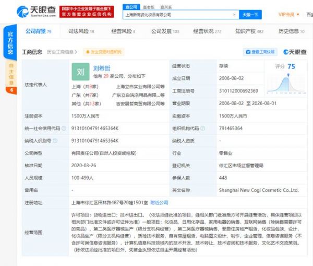
Task: Click info icon beside 统一社会信用代码
Action: pyautogui.click(x=65, y=128)
